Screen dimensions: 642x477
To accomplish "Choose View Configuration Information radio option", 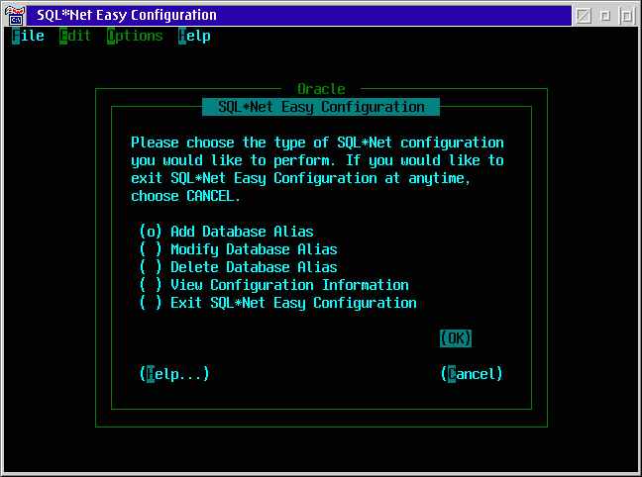I will [x=273, y=285].
